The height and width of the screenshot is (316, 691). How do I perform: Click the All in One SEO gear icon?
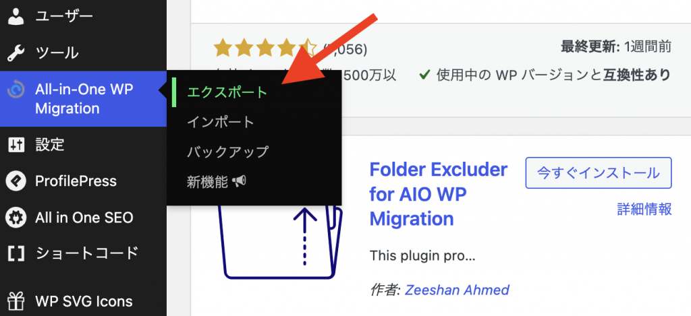point(16,218)
